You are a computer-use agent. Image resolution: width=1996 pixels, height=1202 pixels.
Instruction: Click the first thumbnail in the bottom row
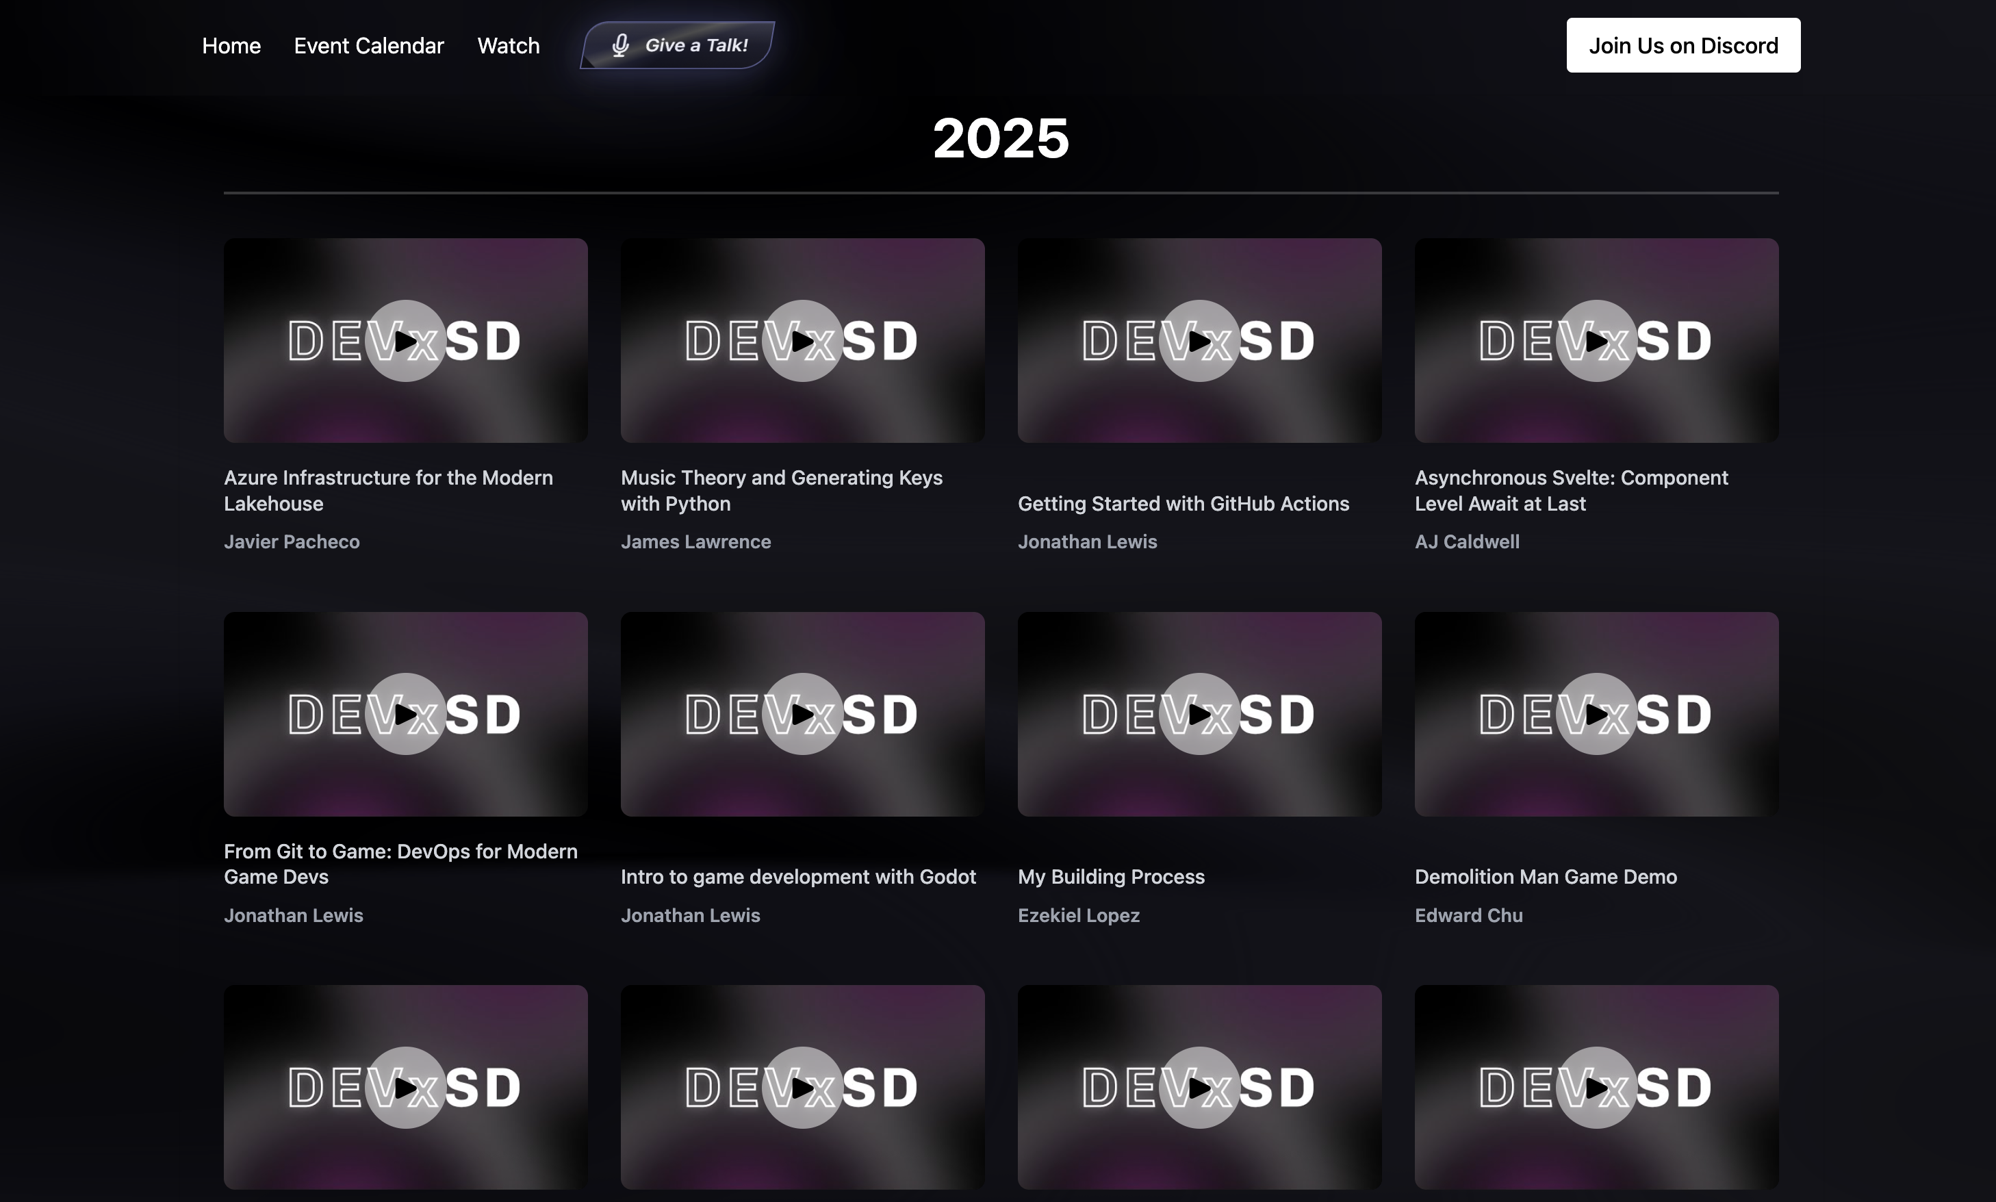click(406, 1087)
